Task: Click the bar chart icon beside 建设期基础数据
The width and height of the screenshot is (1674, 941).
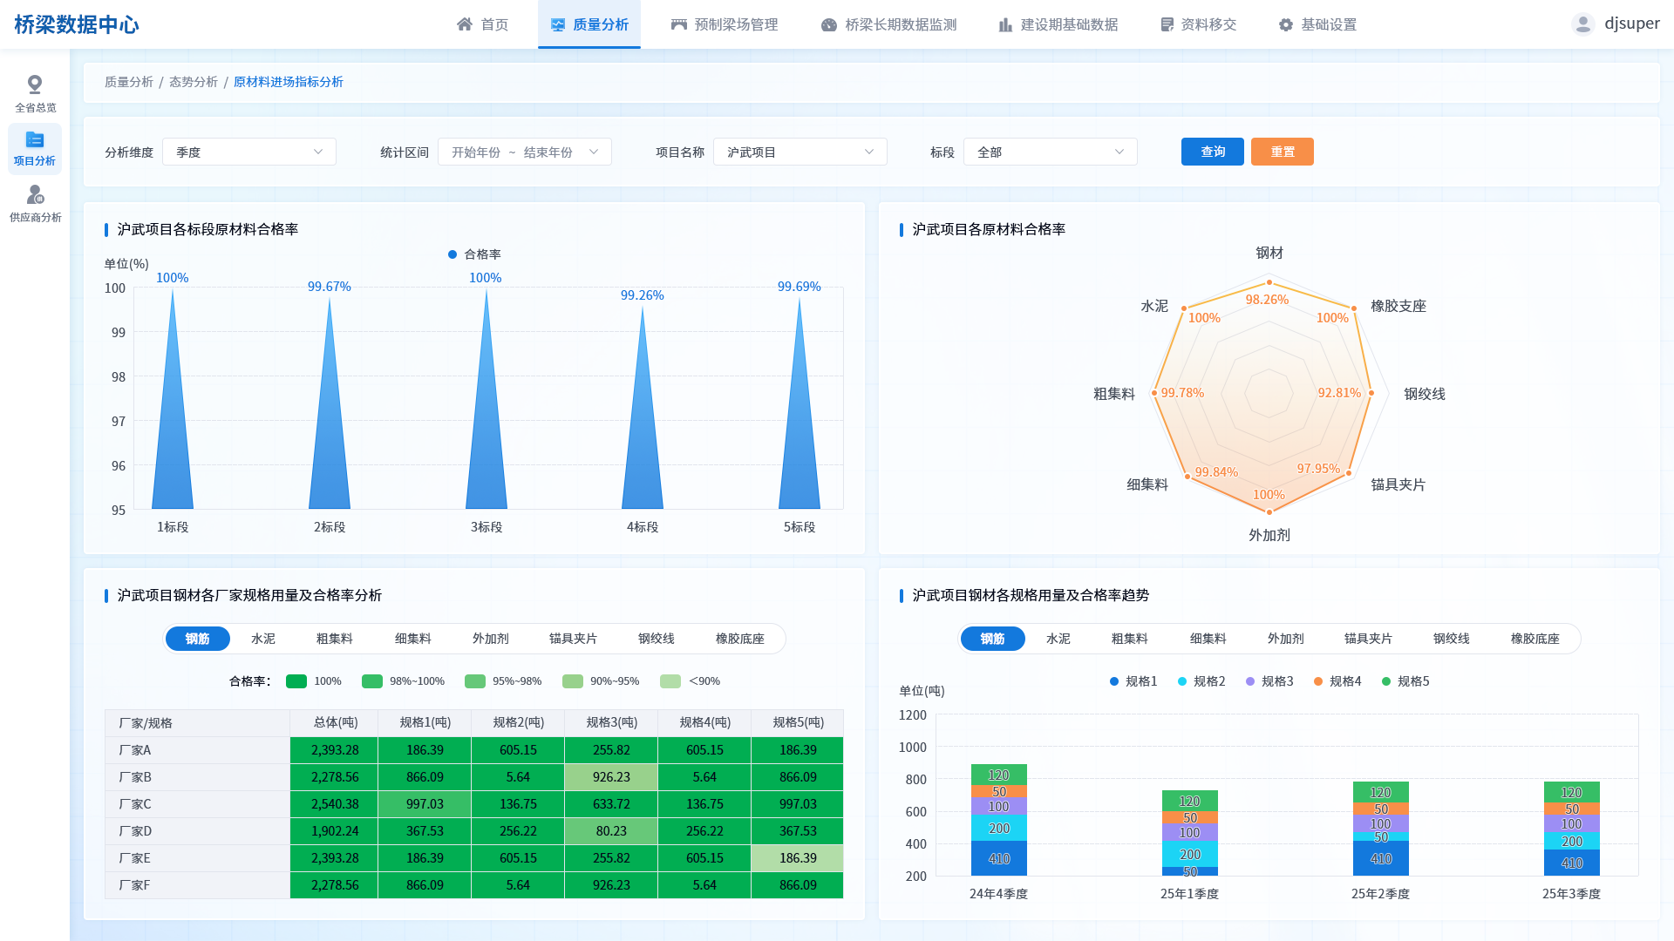Action: (1005, 24)
